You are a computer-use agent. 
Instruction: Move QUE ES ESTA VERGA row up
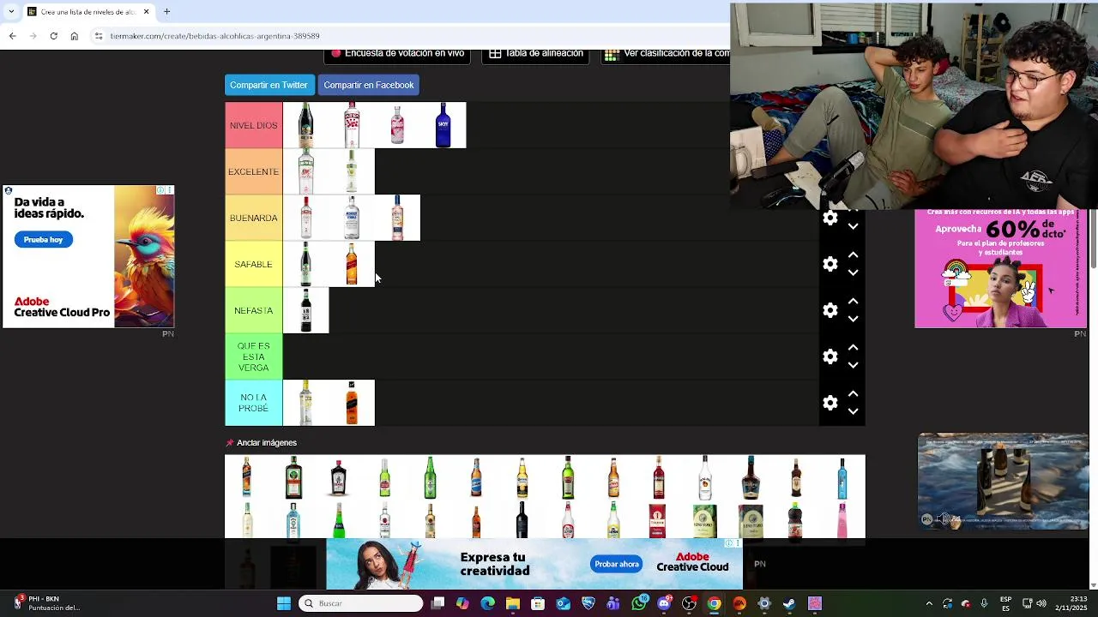pyautogui.click(x=853, y=348)
